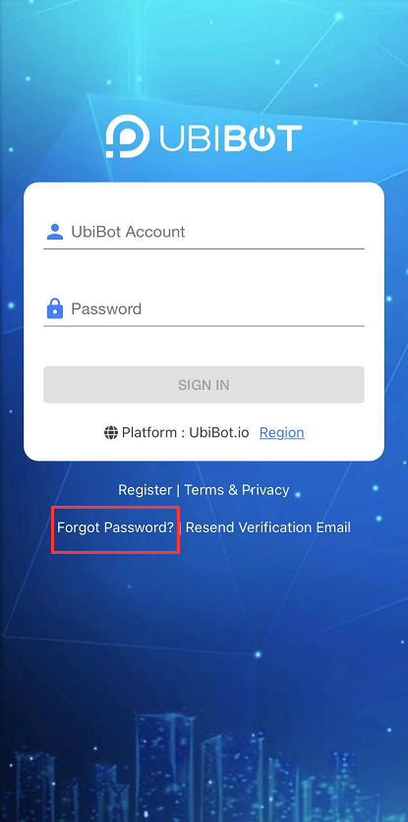The width and height of the screenshot is (408, 822).
Task: Open the Region selection link
Action: [282, 432]
